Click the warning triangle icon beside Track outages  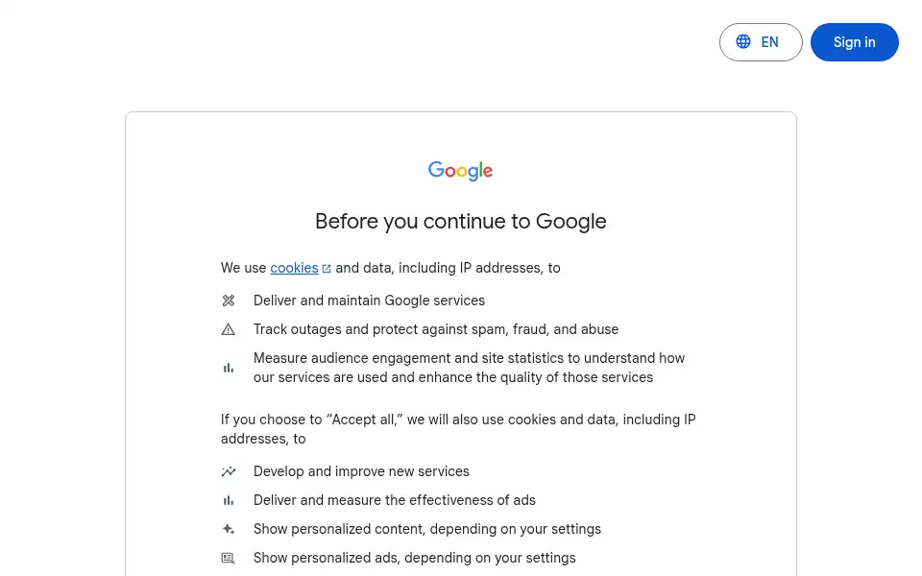click(x=229, y=329)
